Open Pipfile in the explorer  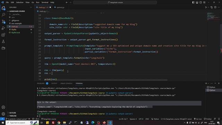(14, 30)
